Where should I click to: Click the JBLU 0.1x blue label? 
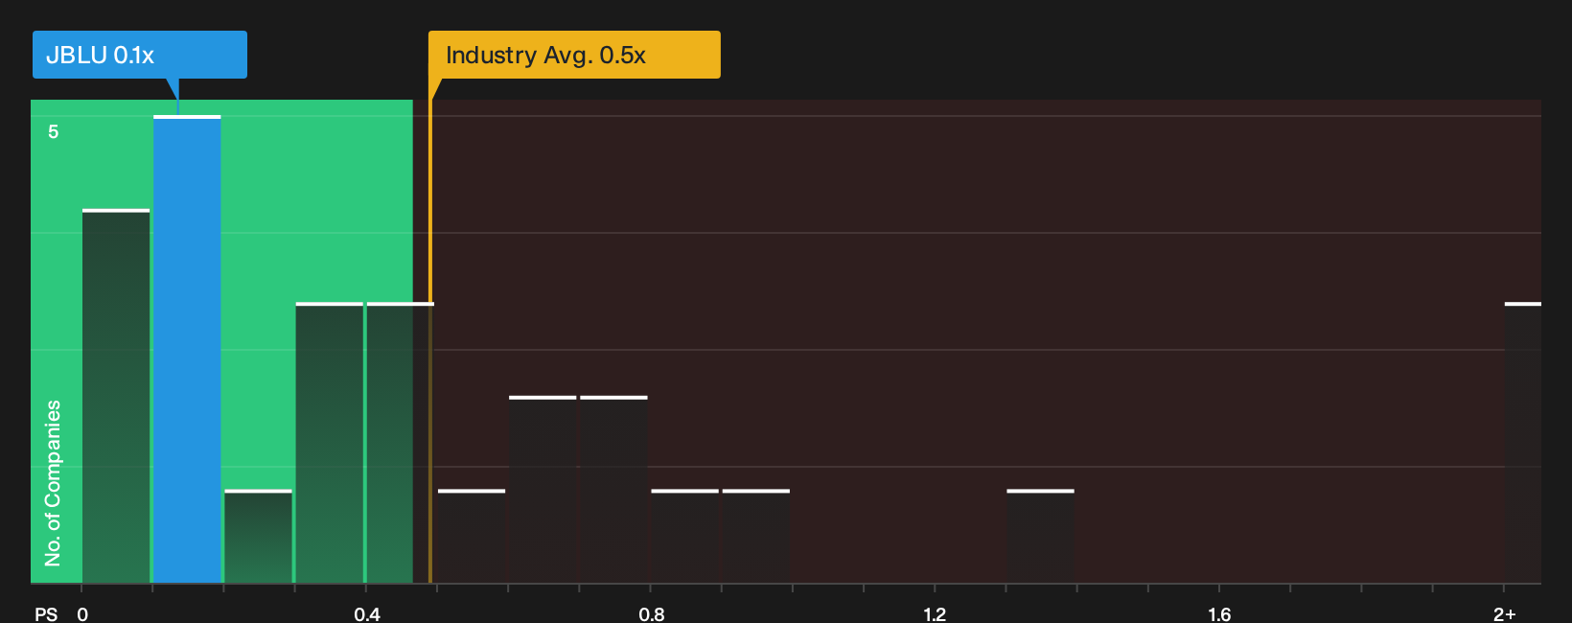coord(140,55)
